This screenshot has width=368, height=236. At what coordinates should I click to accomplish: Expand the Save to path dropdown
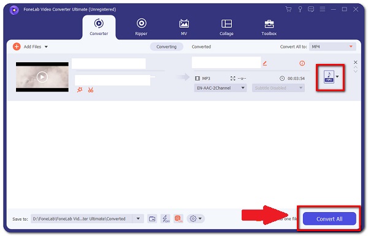click(x=138, y=219)
